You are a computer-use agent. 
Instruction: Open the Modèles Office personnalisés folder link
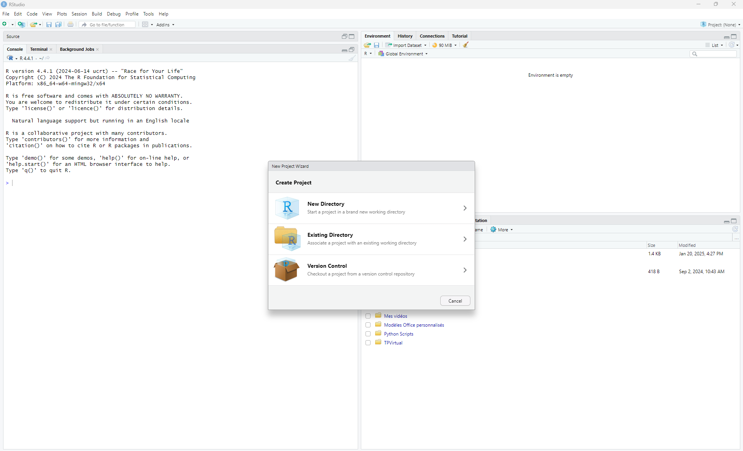414,325
